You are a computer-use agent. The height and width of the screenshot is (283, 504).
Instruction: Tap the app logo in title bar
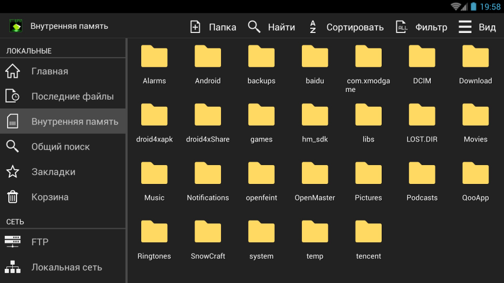16,27
